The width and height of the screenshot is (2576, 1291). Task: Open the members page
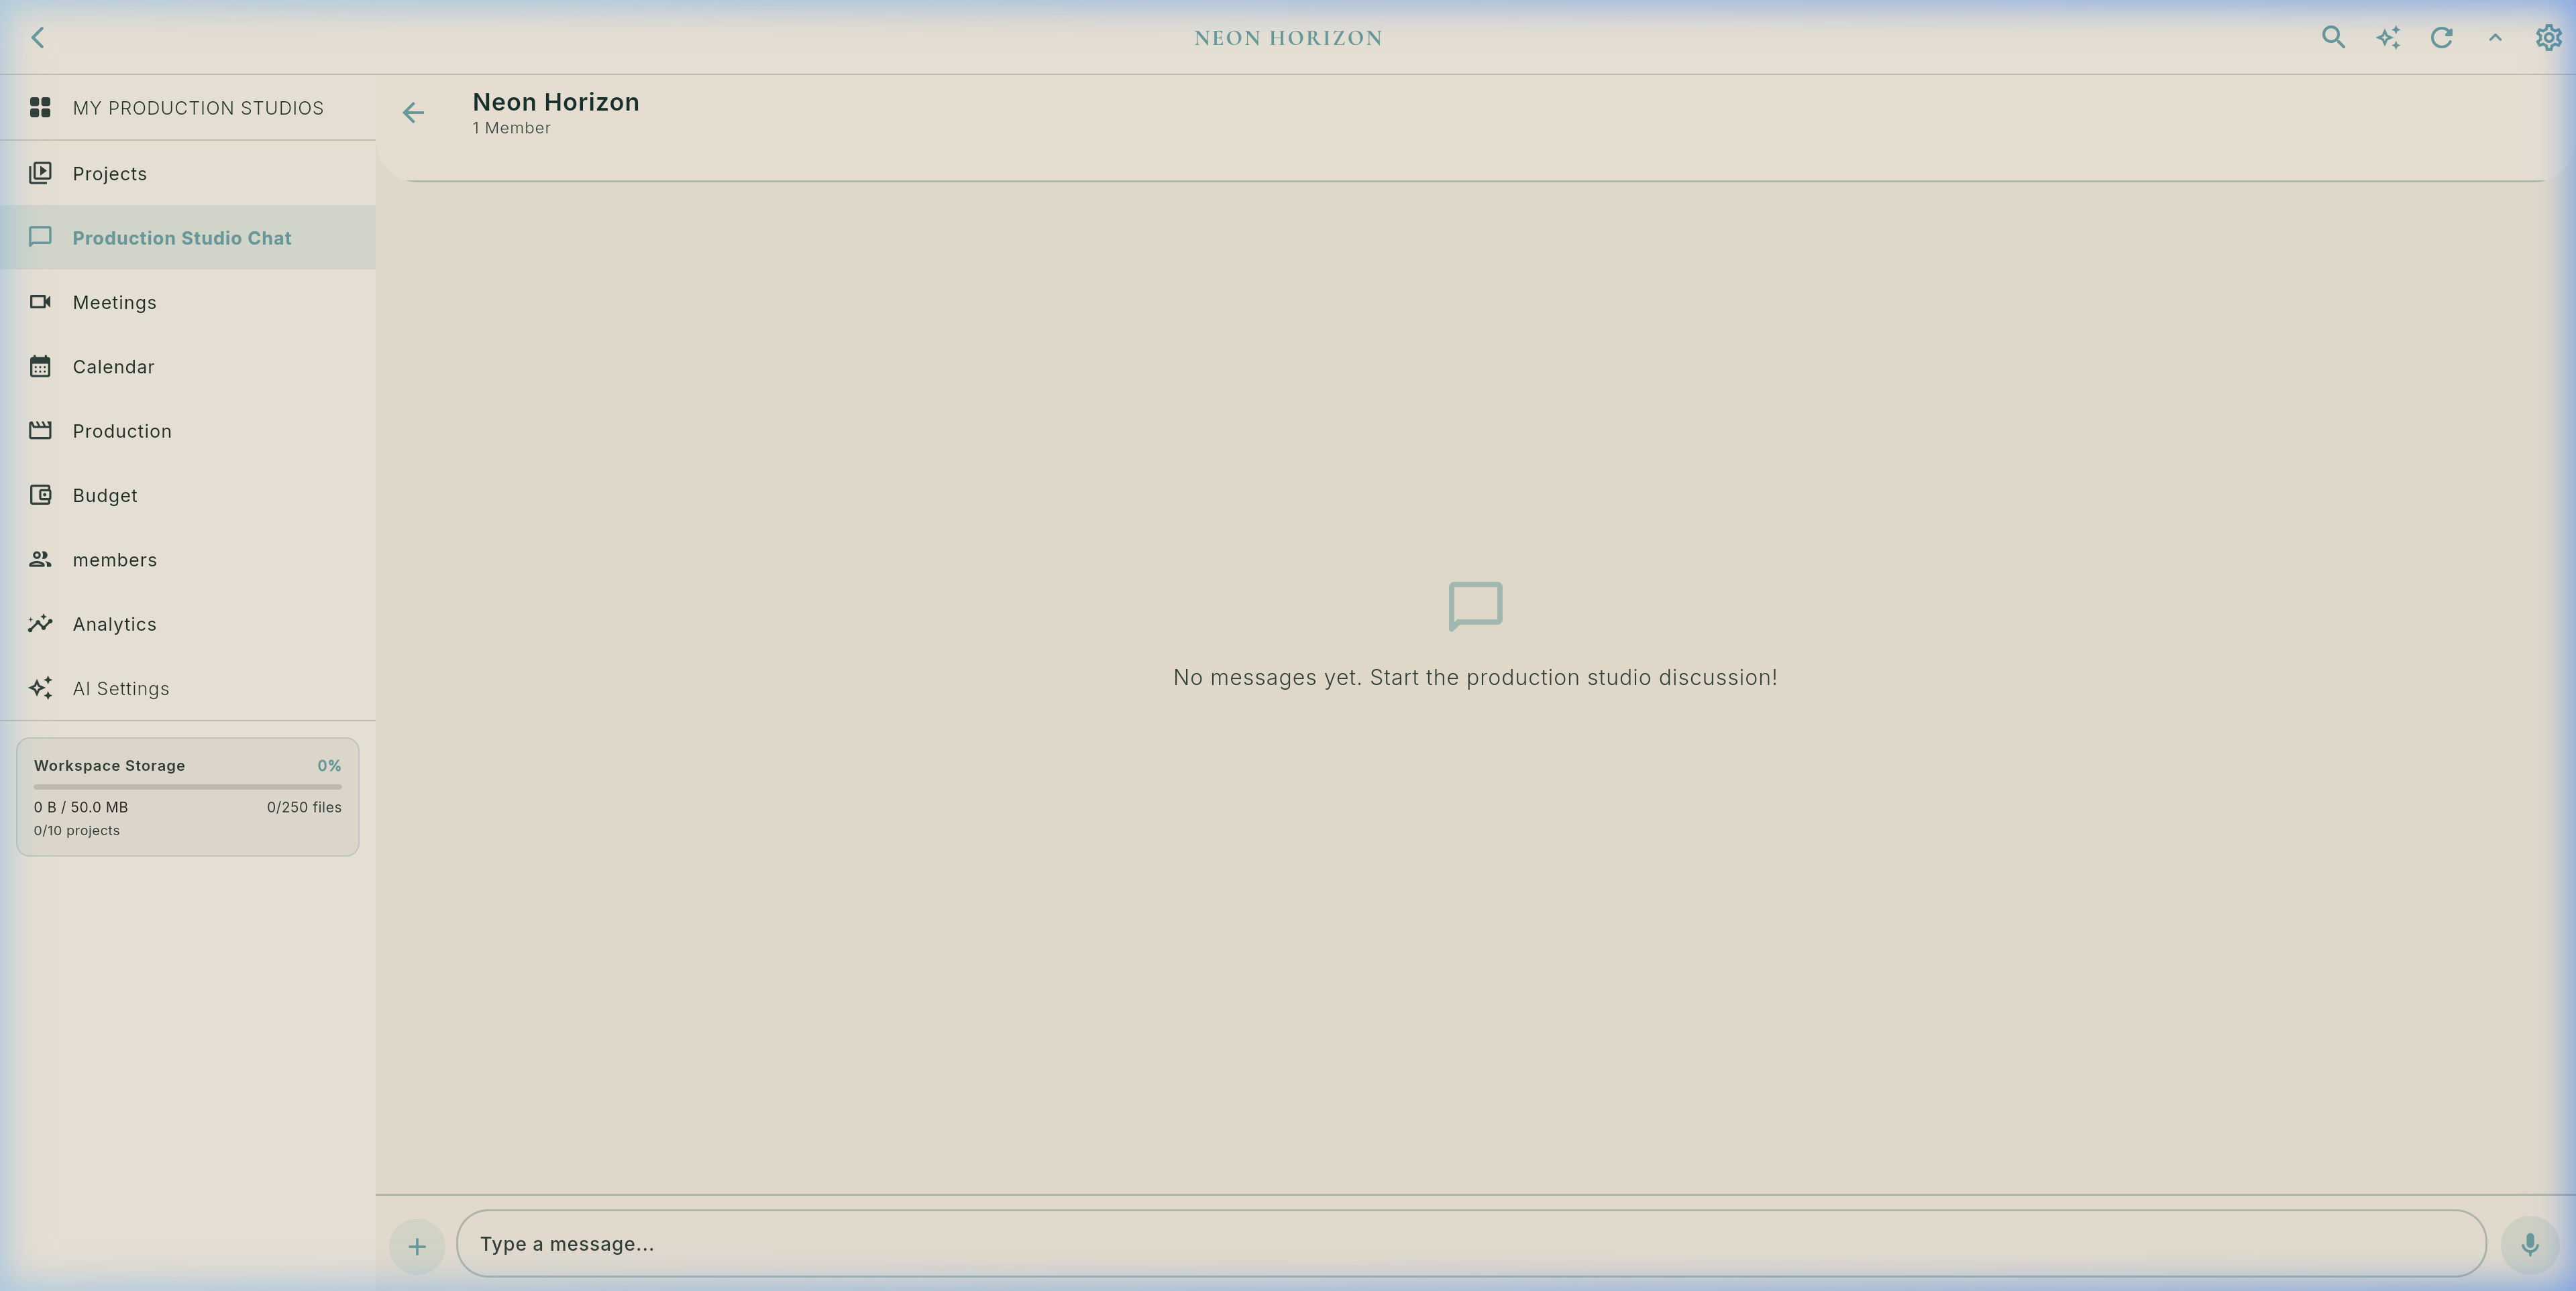pos(188,560)
